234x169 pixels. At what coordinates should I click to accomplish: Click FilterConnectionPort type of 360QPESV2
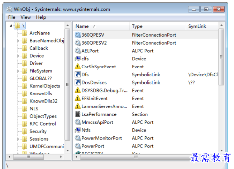(x=154, y=43)
